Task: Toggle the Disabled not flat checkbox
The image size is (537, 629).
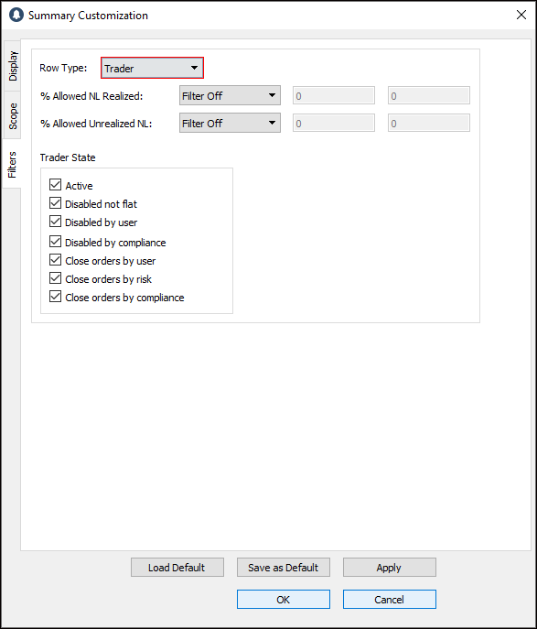Action: pyautogui.click(x=55, y=203)
